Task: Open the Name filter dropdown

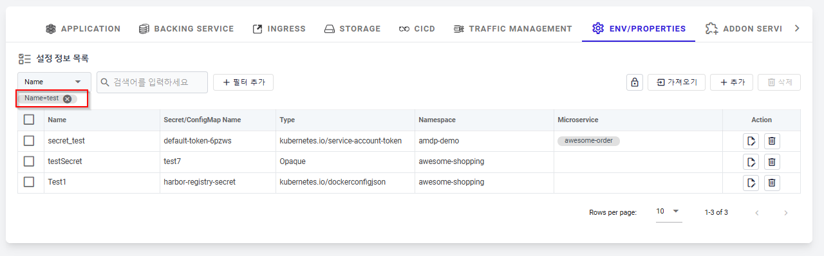Action: (54, 82)
